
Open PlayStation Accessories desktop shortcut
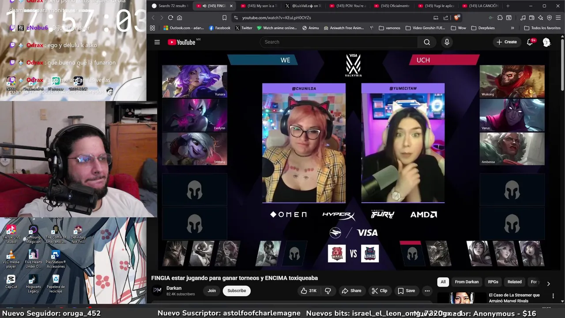(56, 259)
